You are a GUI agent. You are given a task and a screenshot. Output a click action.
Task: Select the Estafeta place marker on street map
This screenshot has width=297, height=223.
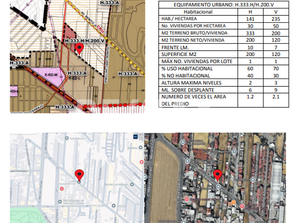(140, 148)
